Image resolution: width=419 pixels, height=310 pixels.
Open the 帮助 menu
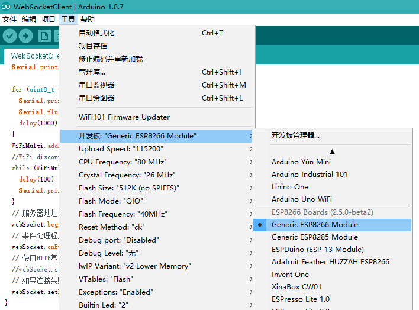click(88, 20)
